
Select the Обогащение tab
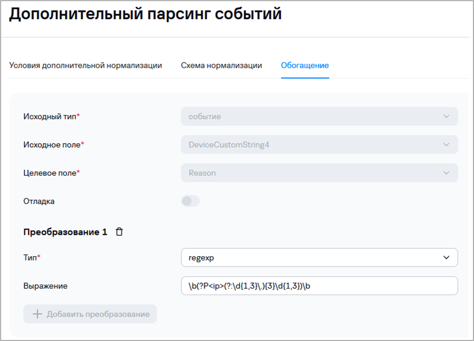point(305,65)
